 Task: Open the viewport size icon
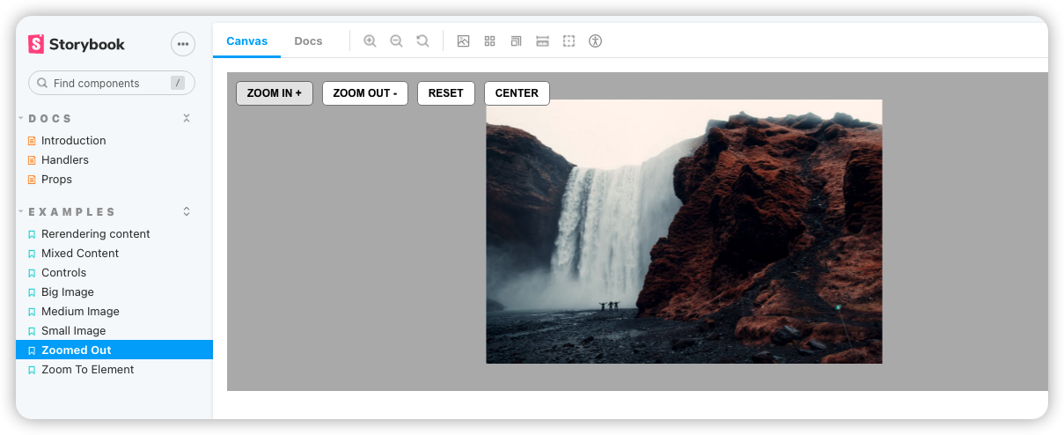[x=517, y=41]
